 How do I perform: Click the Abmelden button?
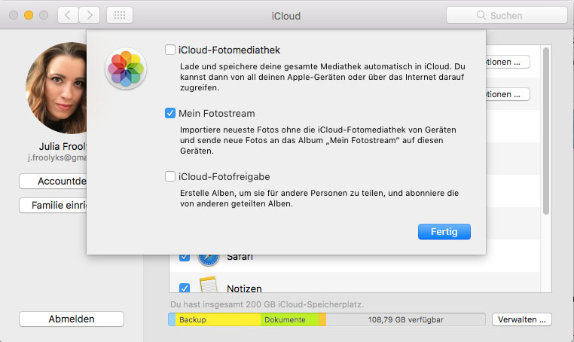coord(72,319)
